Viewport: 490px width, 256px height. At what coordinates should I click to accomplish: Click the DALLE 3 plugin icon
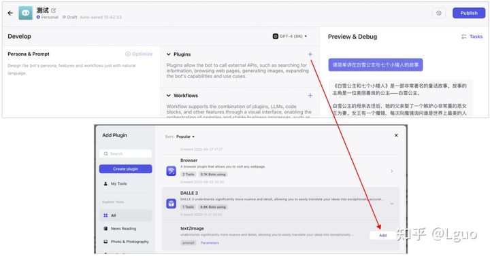[x=171, y=204]
